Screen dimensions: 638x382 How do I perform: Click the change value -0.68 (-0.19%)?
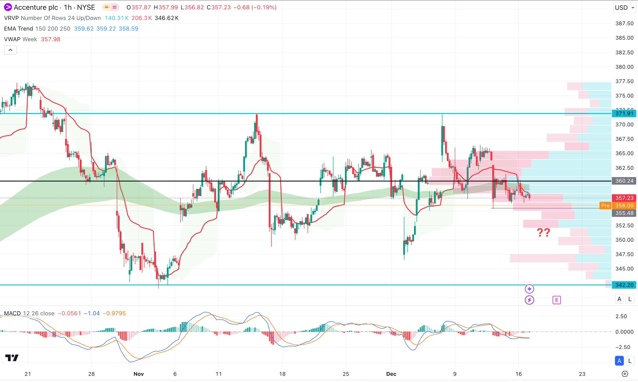tap(255, 7)
